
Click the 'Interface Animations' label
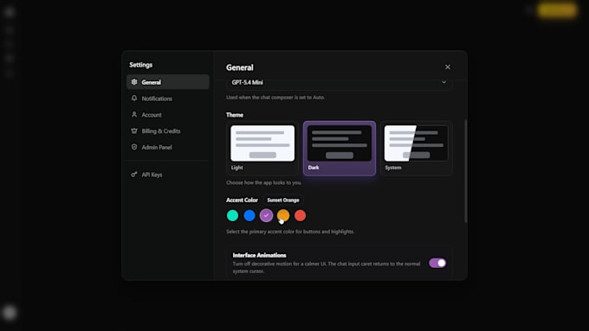coord(260,255)
